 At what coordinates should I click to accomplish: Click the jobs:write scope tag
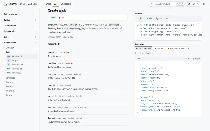[x=68, y=37]
